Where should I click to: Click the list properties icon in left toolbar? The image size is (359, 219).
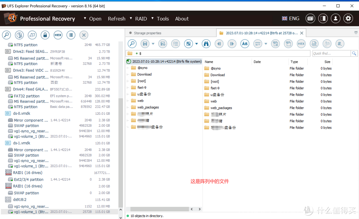point(71,35)
